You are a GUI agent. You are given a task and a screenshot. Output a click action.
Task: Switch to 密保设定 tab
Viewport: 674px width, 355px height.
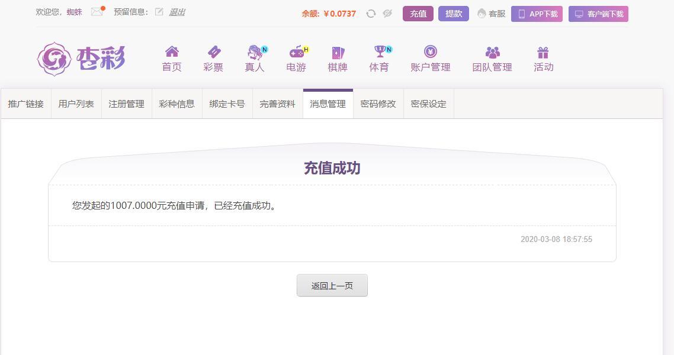[429, 104]
